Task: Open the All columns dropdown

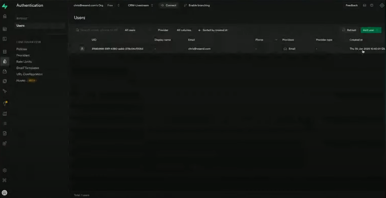Action: point(184,30)
